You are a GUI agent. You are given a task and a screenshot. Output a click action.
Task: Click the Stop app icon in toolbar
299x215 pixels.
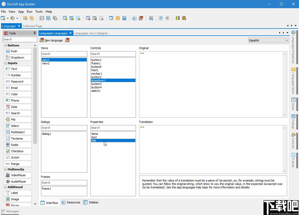(167, 18)
